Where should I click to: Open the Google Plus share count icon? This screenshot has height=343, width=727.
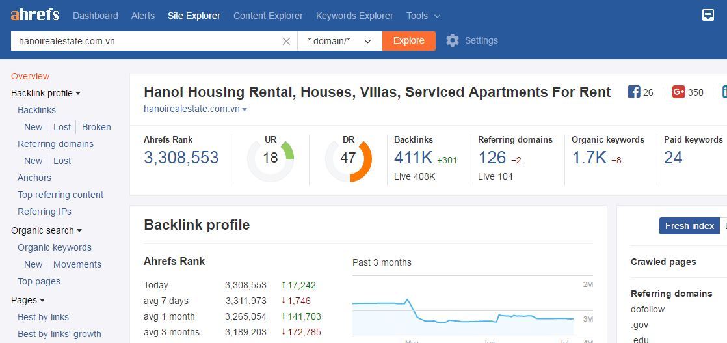pyautogui.click(x=679, y=92)
